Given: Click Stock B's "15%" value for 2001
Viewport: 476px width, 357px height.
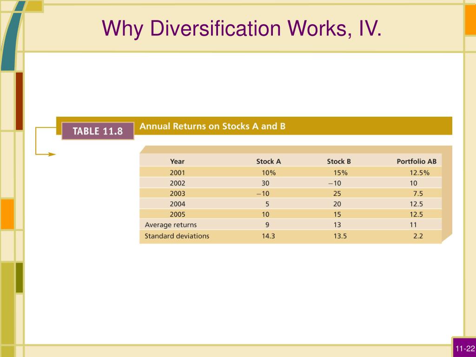Looking at the screenshot, I should click(x=340, y=173).
